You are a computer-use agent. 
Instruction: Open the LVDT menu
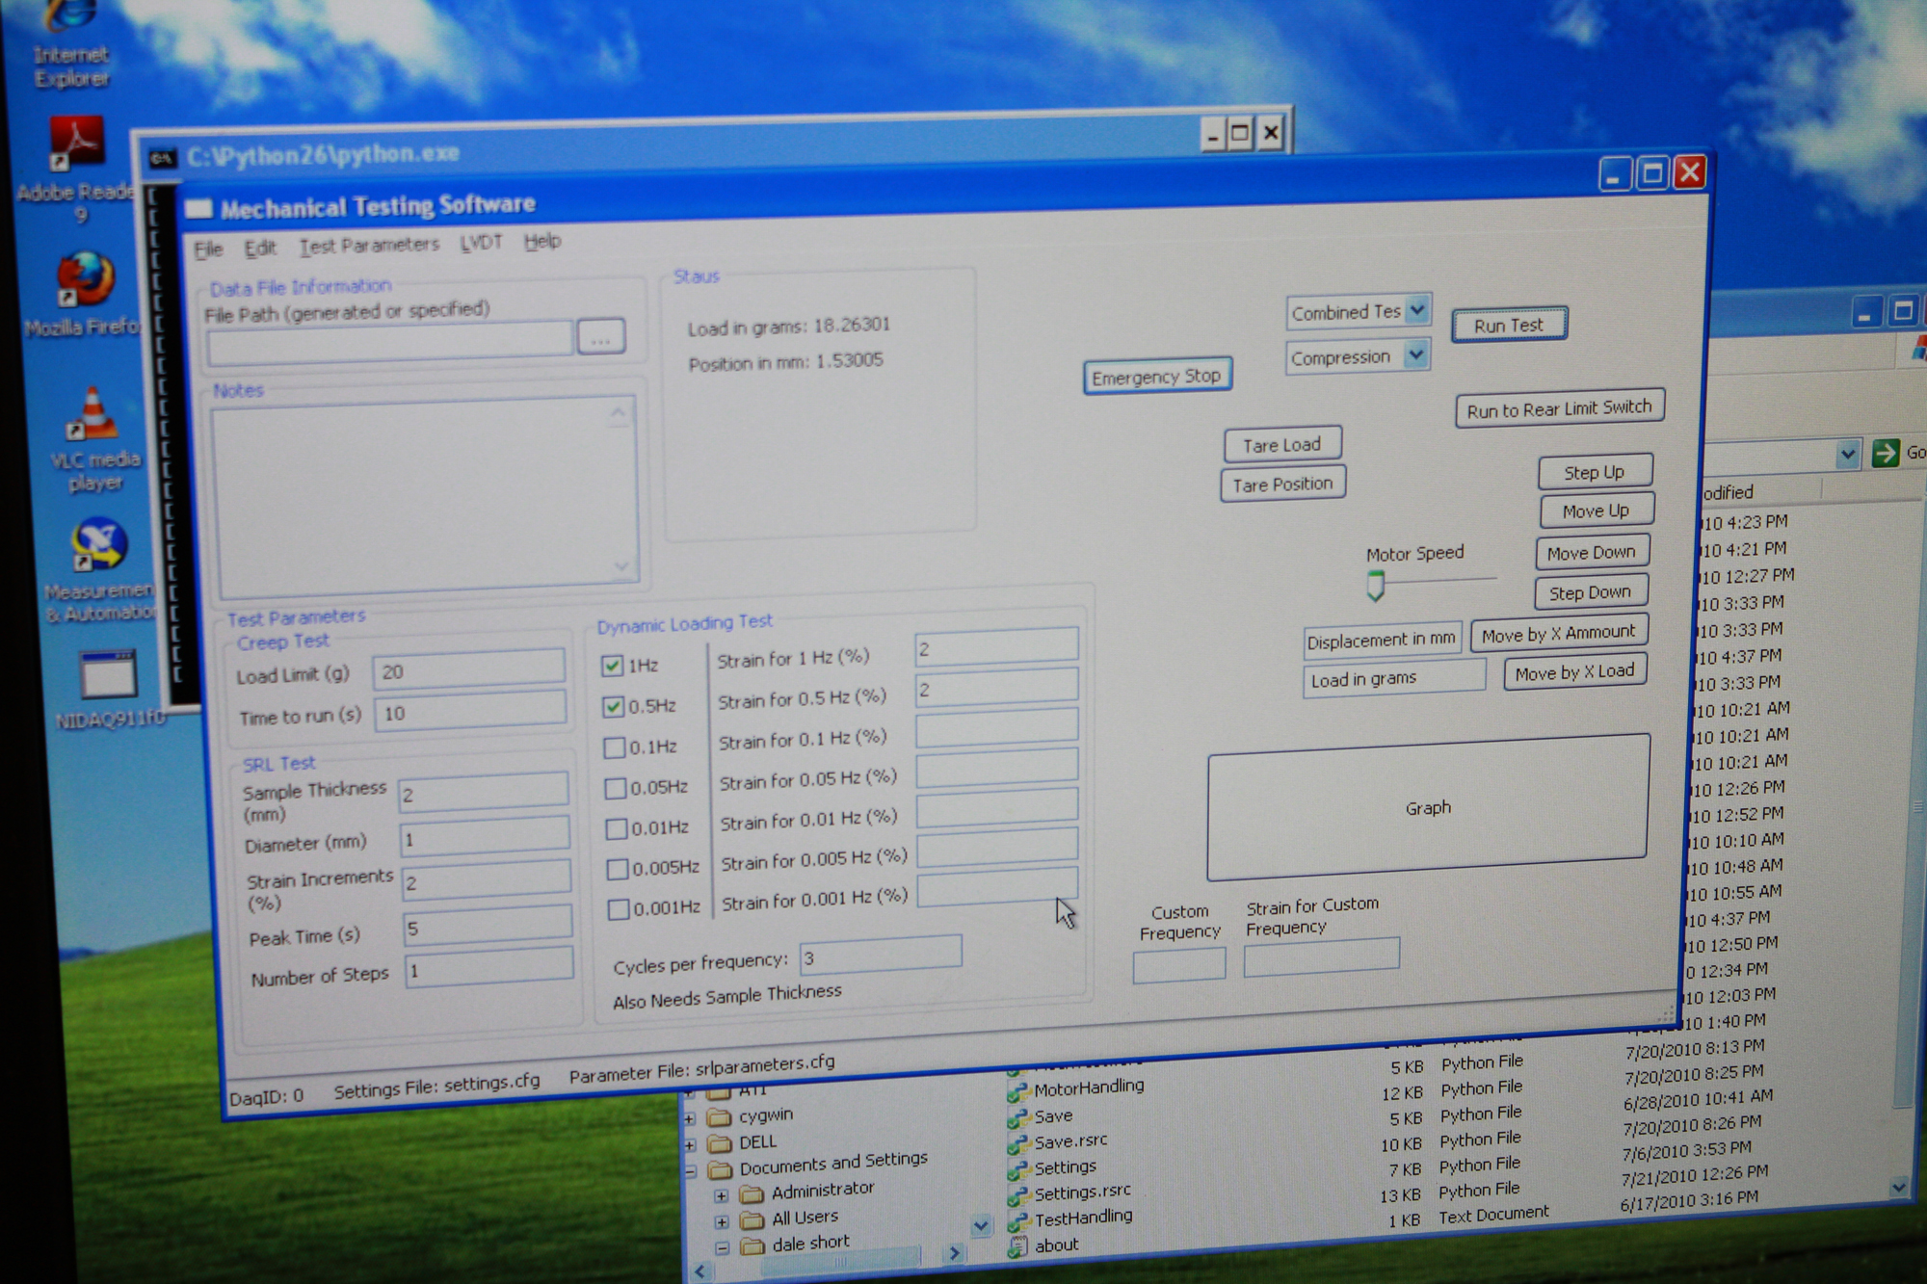(x=481, y=243)
